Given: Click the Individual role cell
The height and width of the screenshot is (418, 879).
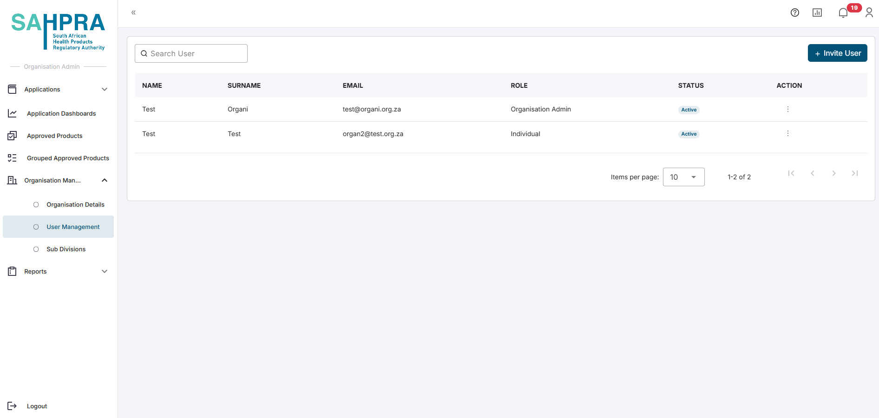Looking at the screenshot, I should point(525,134).
